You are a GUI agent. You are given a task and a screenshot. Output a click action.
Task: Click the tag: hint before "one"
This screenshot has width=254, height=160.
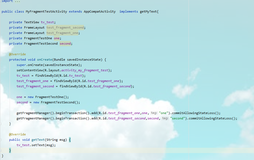coord(154,113)
